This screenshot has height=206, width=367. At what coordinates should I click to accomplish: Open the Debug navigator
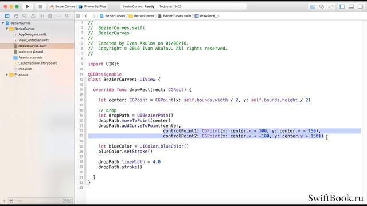click(50, 16)
